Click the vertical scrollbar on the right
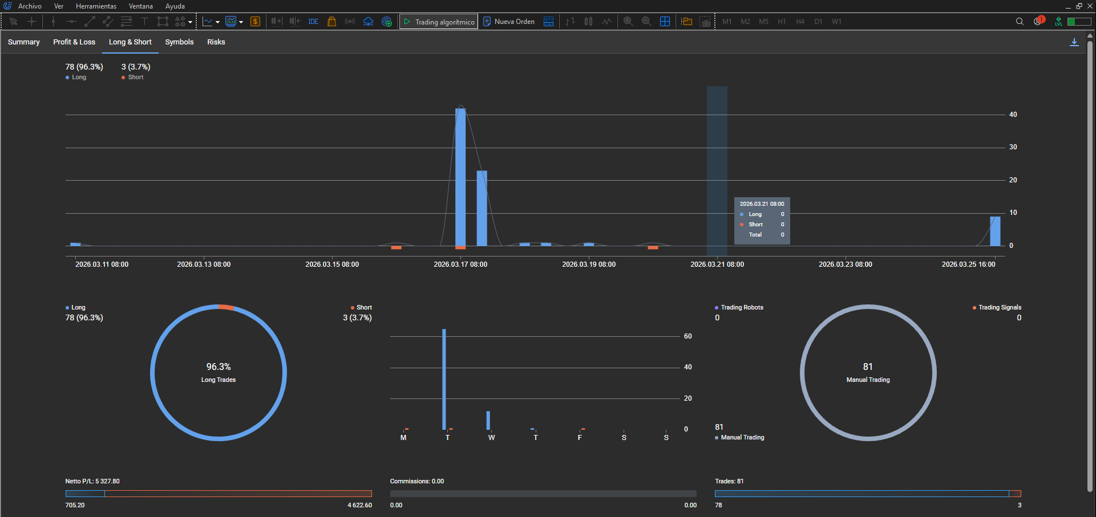The image size is (1096, 517). [1090, 262]
